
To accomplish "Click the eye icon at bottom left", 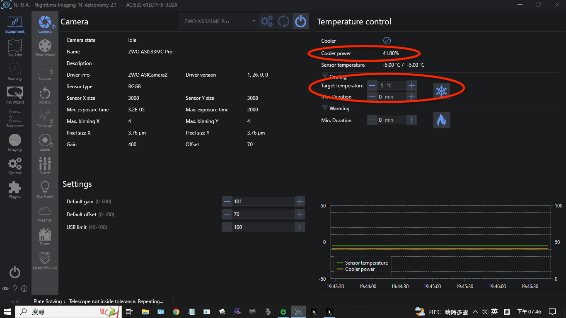I will click(x=5, y=289).
